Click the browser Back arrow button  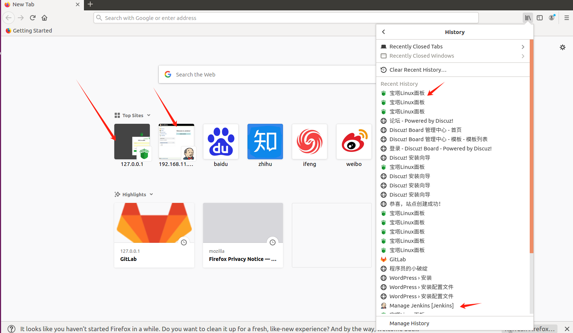pos(9,18)
